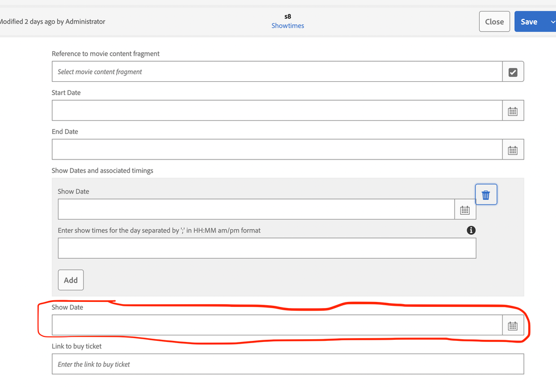Focus the show times HH:MM entry field
556x387 pixels.
tap(267, 249)
